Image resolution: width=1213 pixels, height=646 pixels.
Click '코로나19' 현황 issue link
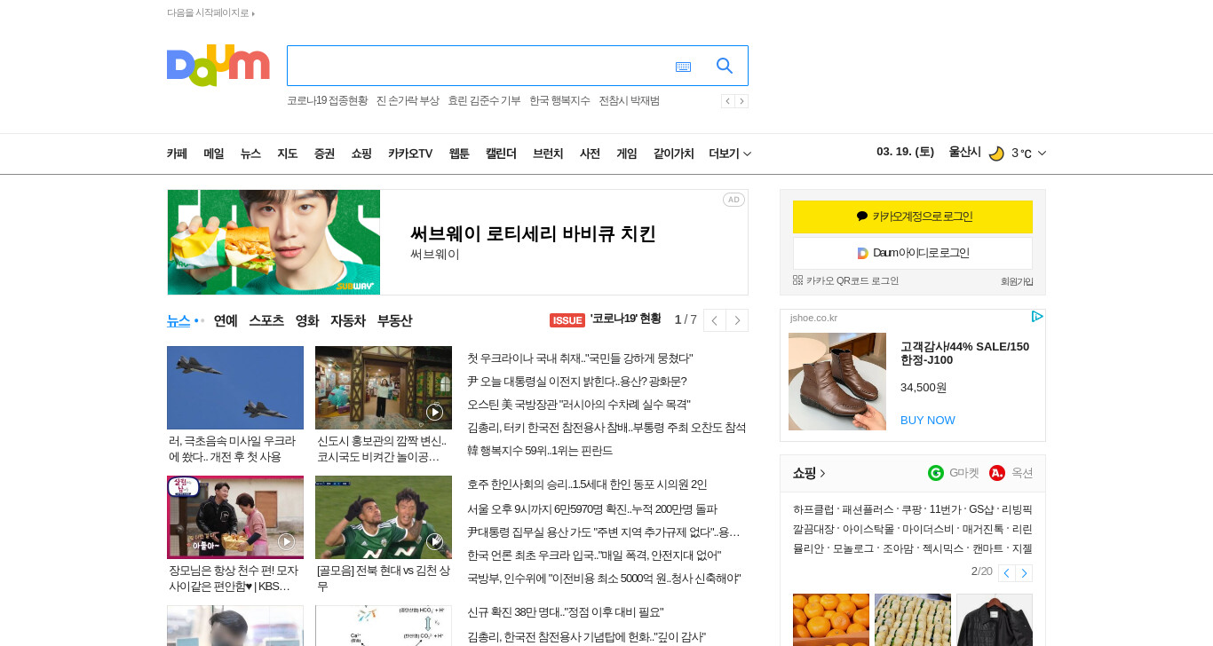point(625,319)
